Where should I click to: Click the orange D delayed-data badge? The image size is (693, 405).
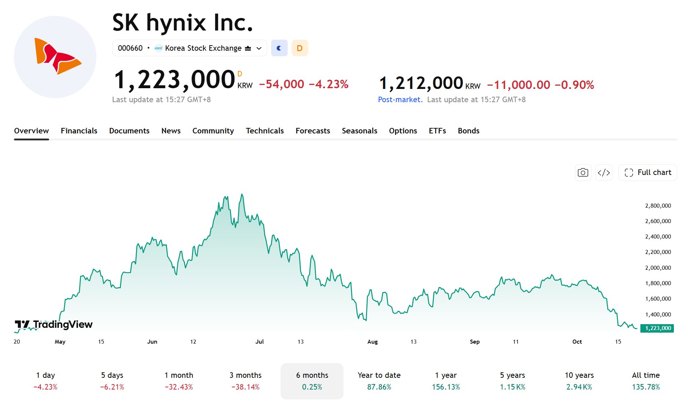[300, 48]
